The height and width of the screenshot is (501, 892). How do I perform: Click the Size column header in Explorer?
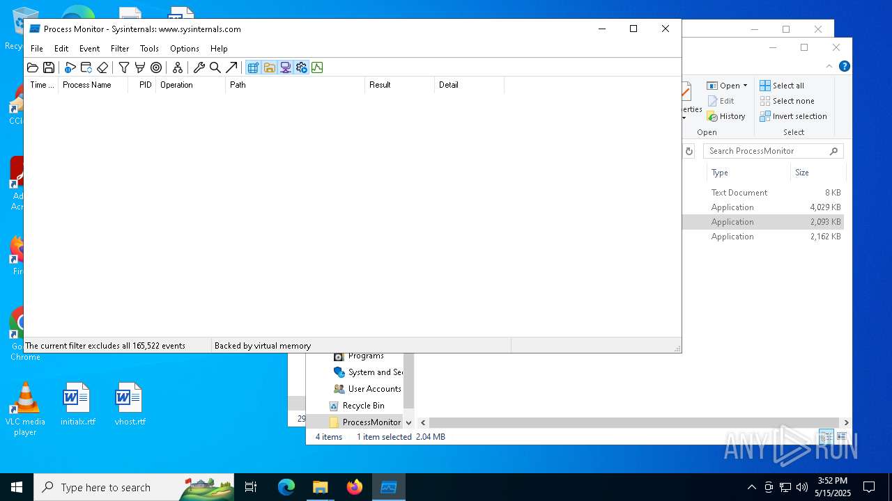pos(817,173)
